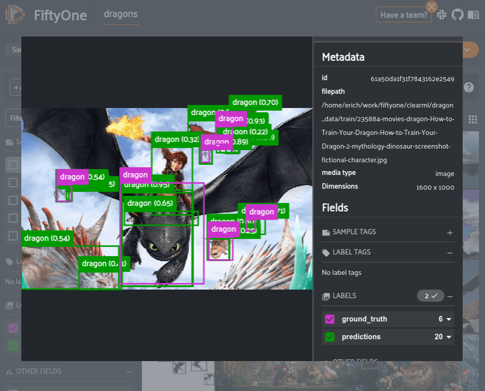Viewport: 485px width, 391px height.
Task: Open the documentation book icon
Action: click(x=473, y=15)
